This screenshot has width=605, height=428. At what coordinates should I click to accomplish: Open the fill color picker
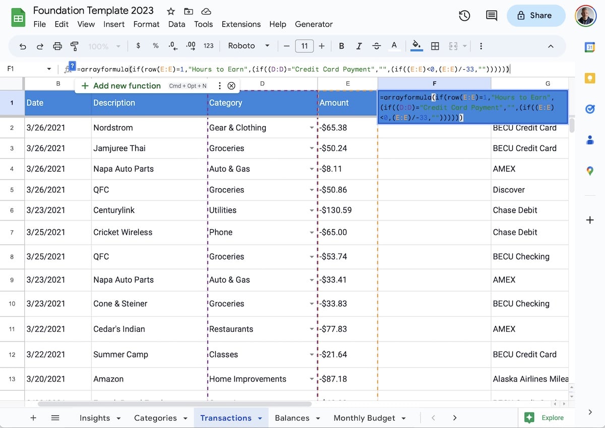pos(417,46)
